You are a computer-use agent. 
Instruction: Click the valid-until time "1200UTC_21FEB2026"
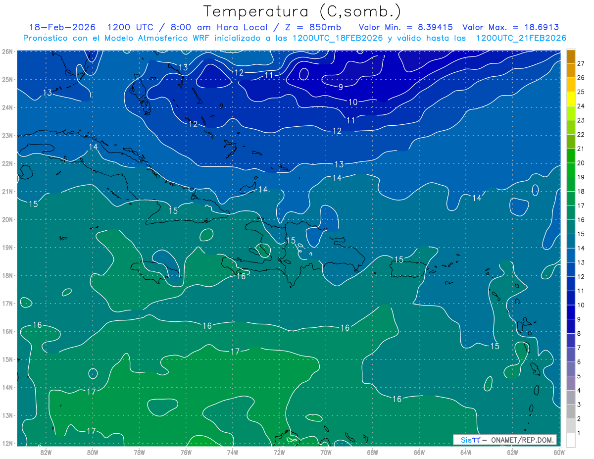pos(521,38)
